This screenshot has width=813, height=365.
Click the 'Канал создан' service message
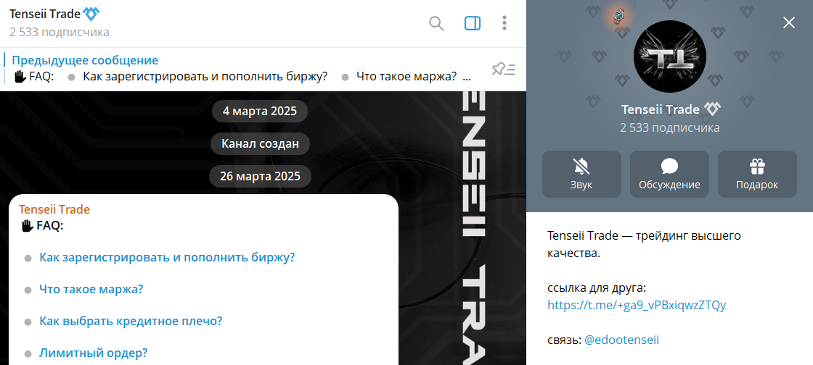[260, 143]
